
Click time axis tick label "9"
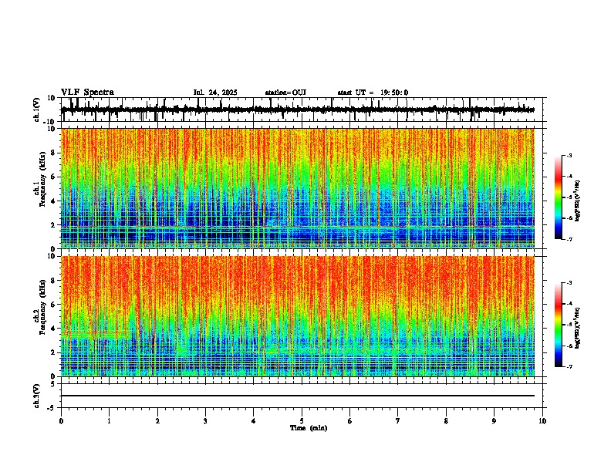coord(494,421)
